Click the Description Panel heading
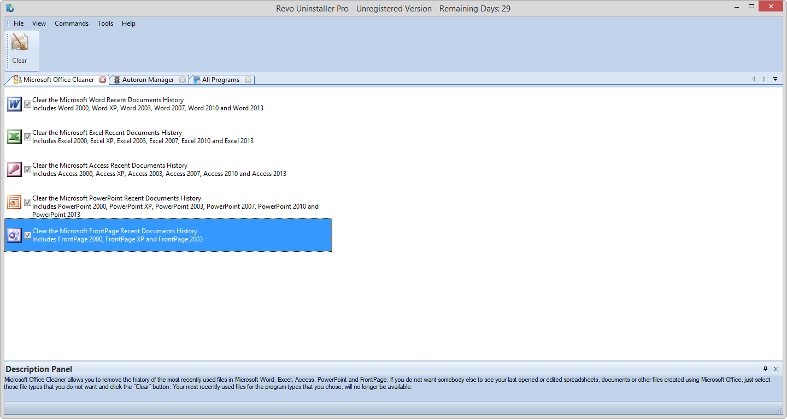 pos(39,369)
